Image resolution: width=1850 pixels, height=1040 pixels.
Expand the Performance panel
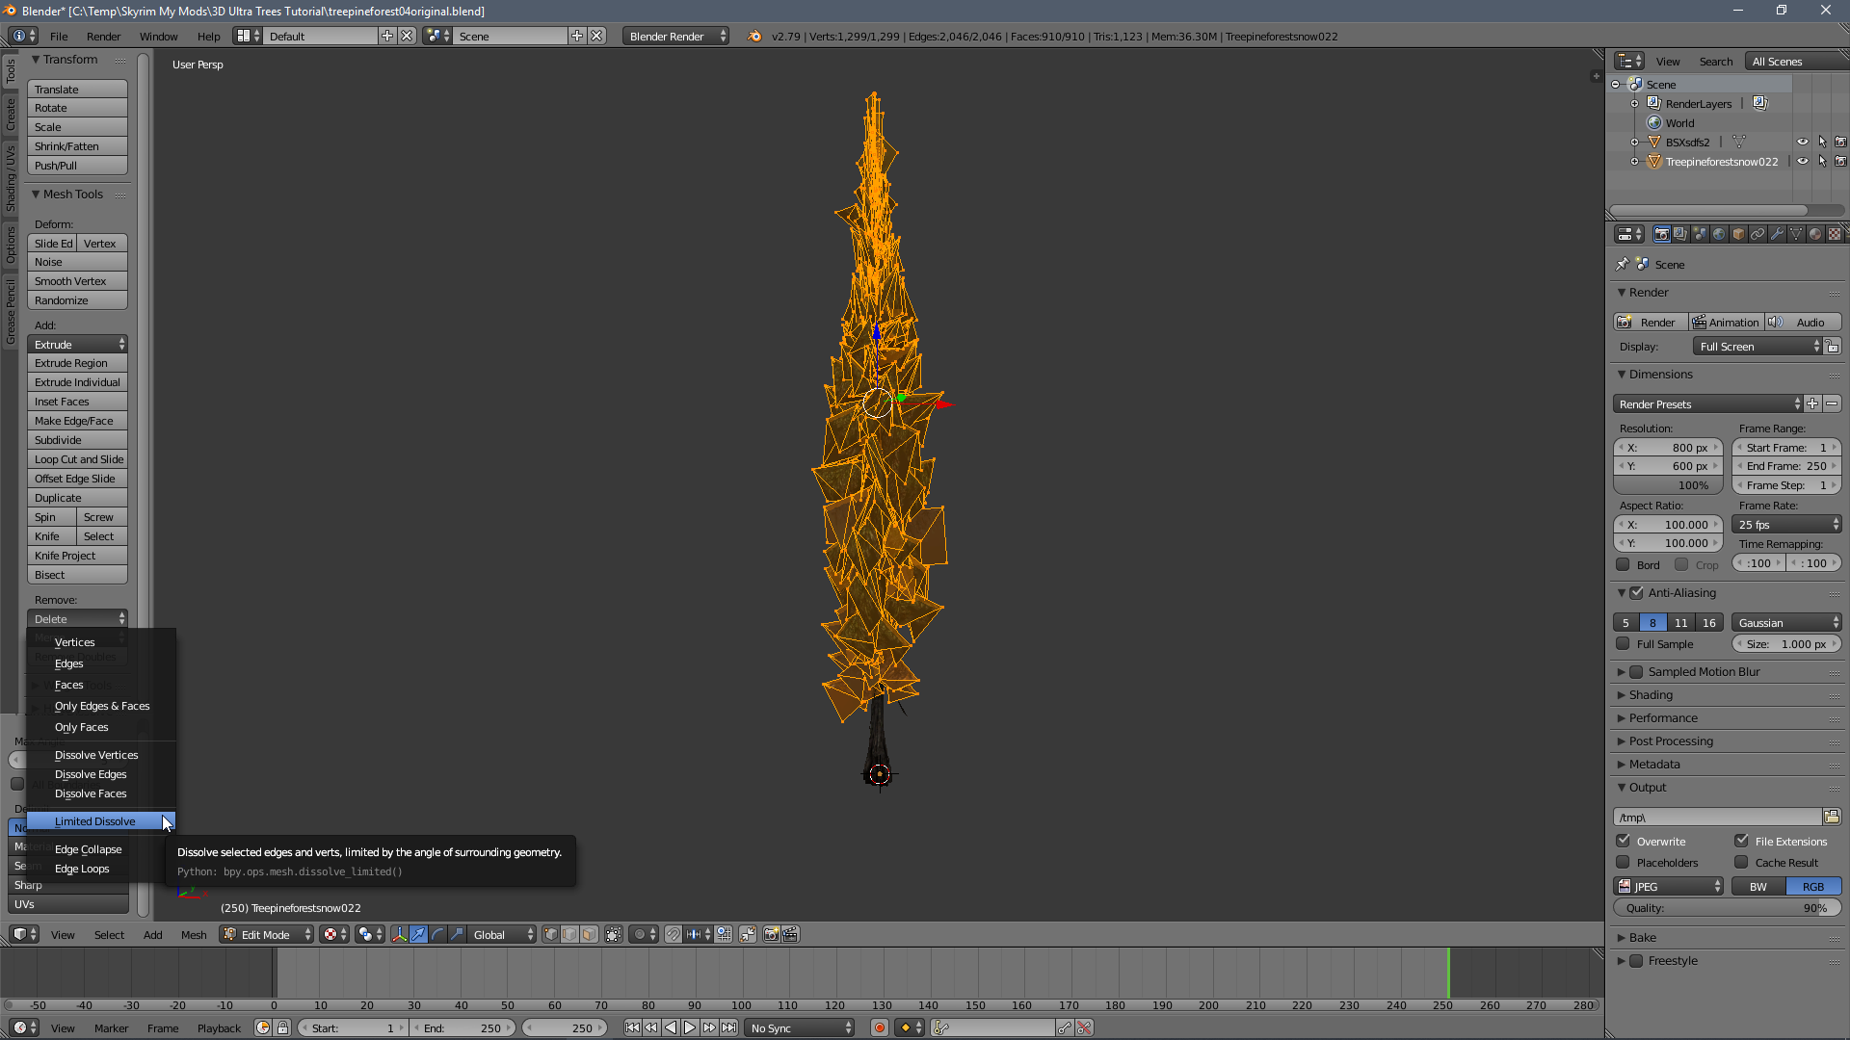[1663, 717]
